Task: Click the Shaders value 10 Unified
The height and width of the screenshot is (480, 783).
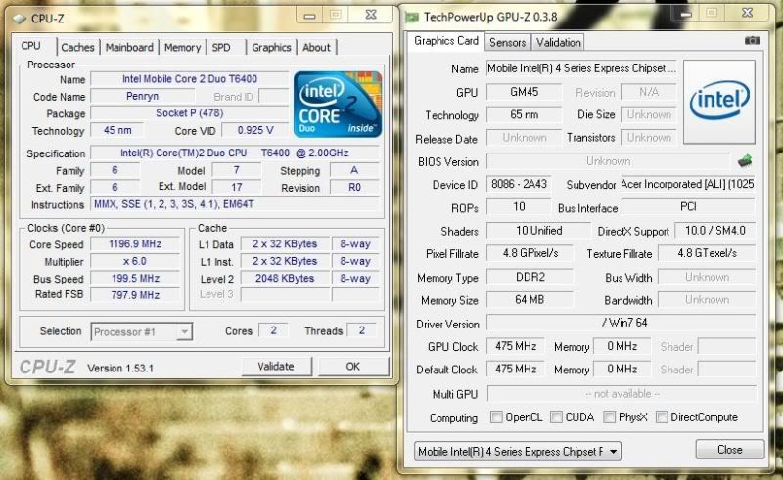Action: pos(538,231)
